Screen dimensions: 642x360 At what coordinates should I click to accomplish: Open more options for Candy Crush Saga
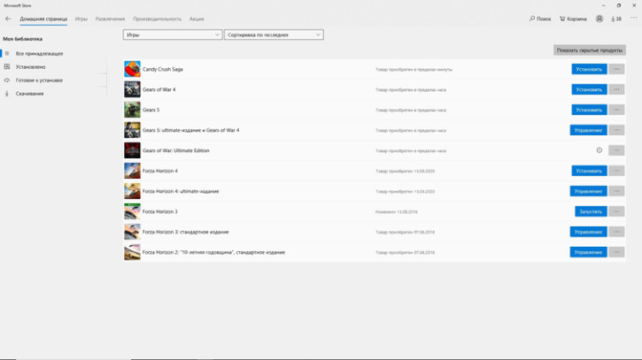click(616, 69)
